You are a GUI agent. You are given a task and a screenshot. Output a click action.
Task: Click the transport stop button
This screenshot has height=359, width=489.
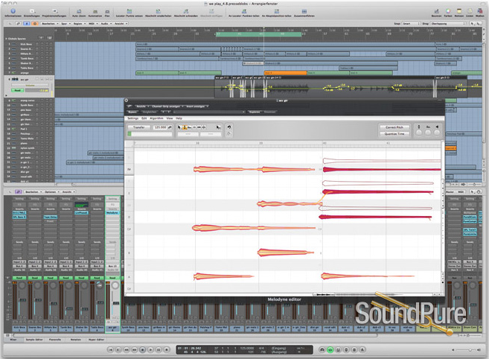pos(142,350)
